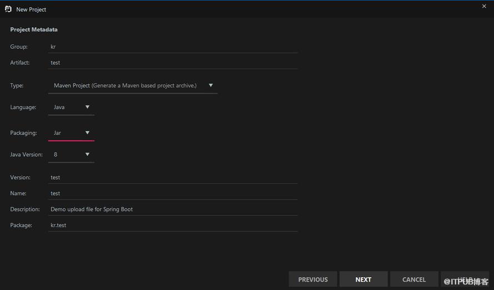Click the Project Metadata heading
The width and height of the screenshot is (494, 290).
point(34,29)
